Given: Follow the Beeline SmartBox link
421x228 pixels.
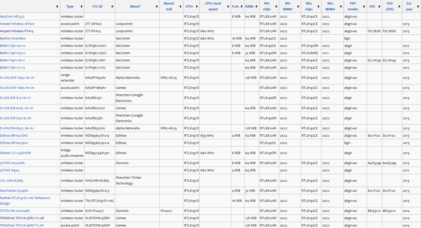Looking at the screenshot, I should pos(13,39).
